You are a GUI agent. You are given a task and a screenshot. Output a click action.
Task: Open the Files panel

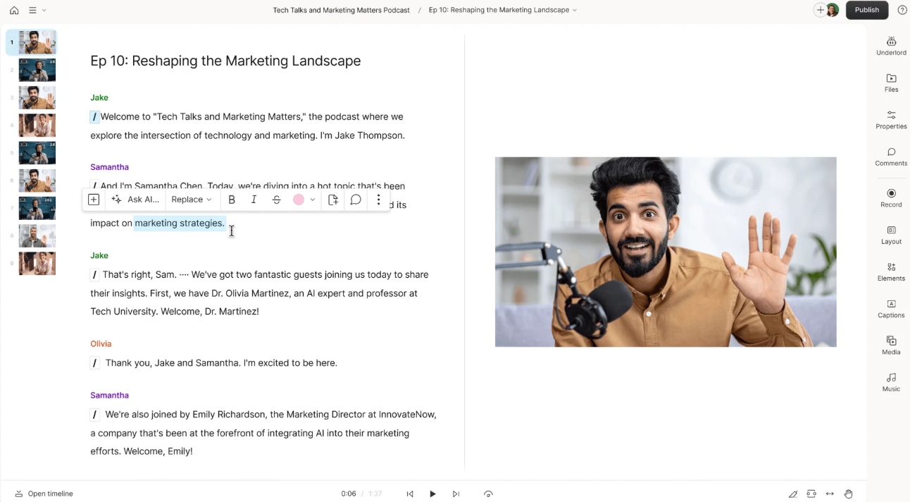click(x=891, y=82)
